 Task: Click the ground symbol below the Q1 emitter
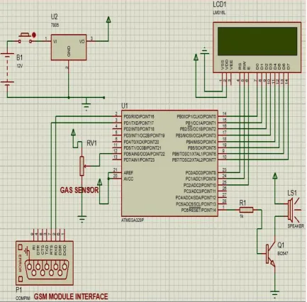pos(274,294)
